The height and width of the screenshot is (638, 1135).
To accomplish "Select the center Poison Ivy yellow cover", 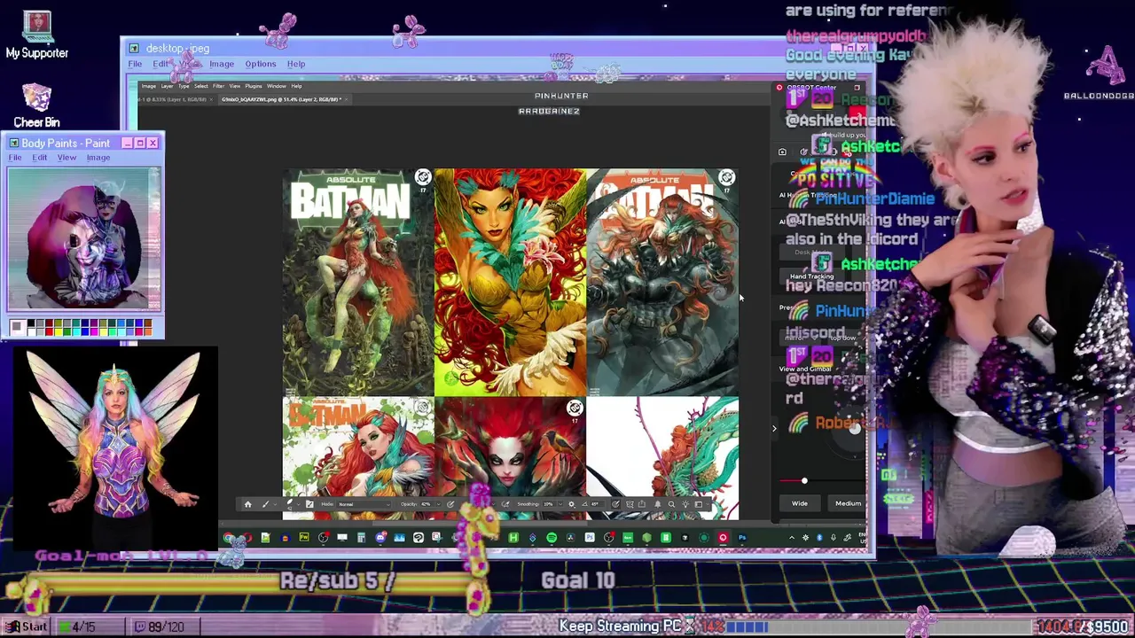I will [x=510, y=282].
